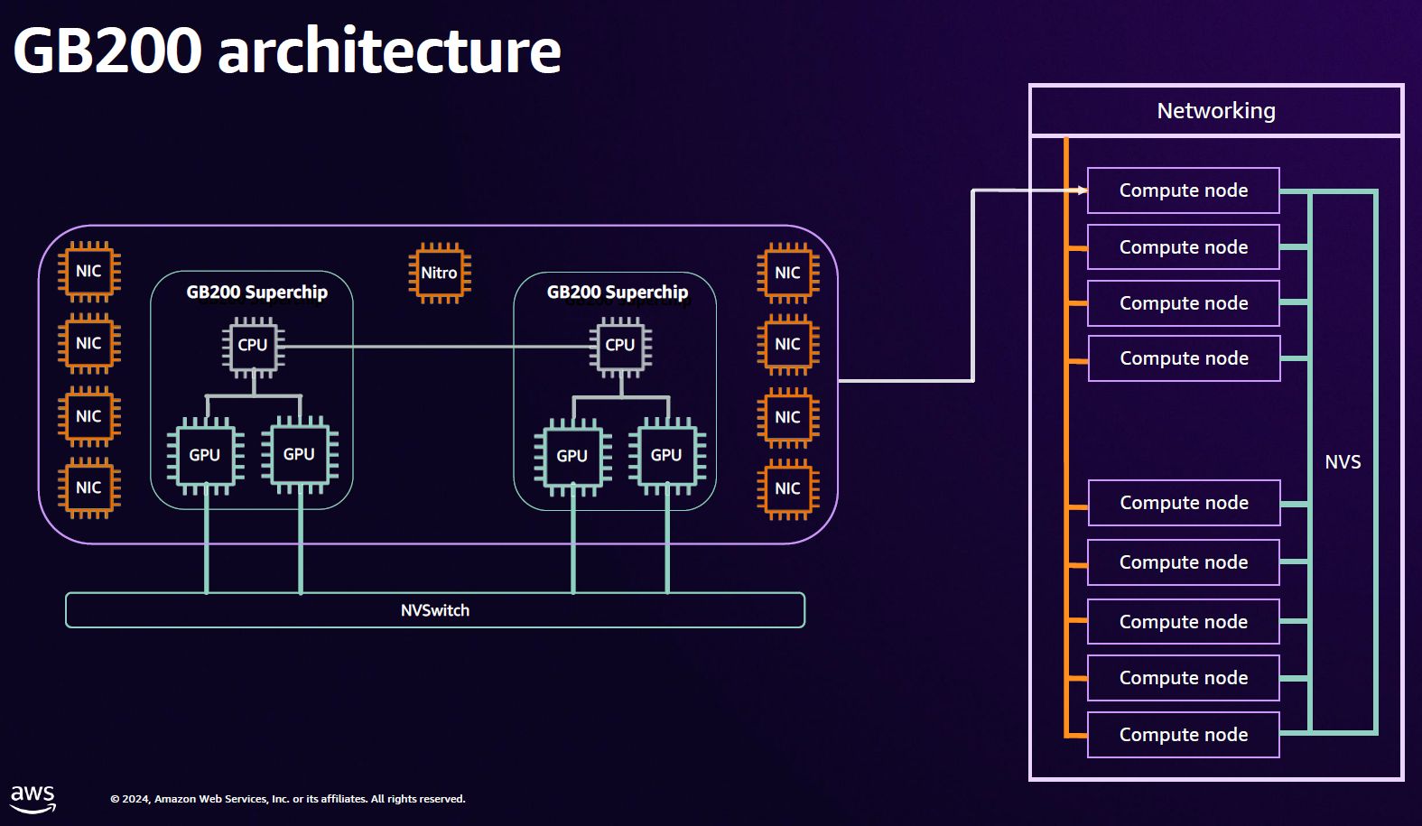
Task: Click the topmost NIC chip in the left column
Action: pos(88,271)
